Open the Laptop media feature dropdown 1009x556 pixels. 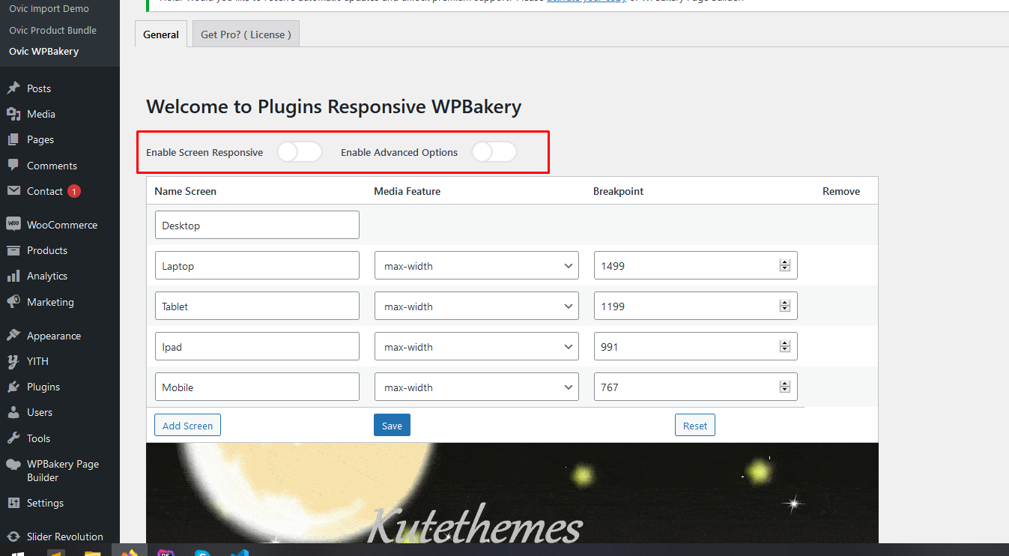coord(476,265)
